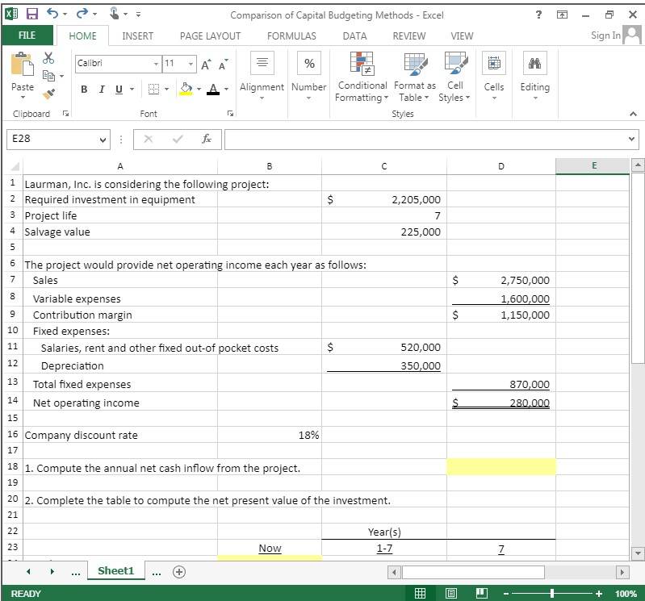Click the Paste clipboard icon

pyautogui.click(x=23, y=64)
